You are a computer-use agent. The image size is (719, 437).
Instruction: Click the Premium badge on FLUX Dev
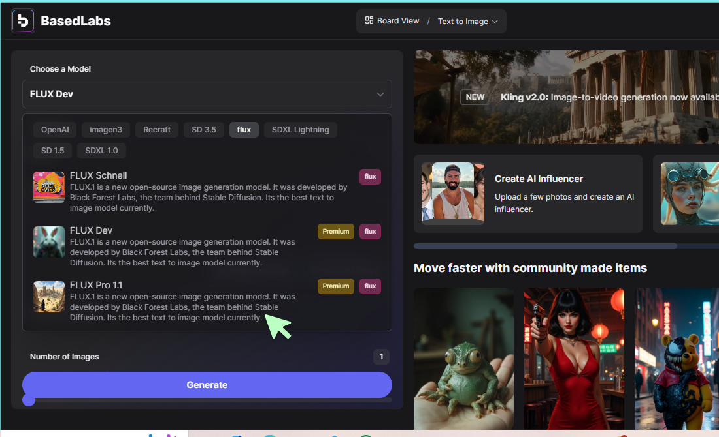[336, 232]
